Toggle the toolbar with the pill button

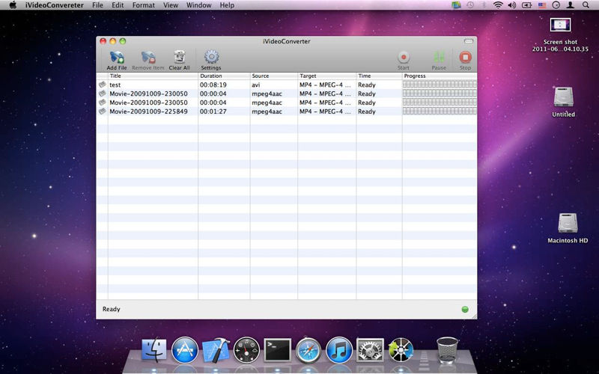[x=469, y=41]
